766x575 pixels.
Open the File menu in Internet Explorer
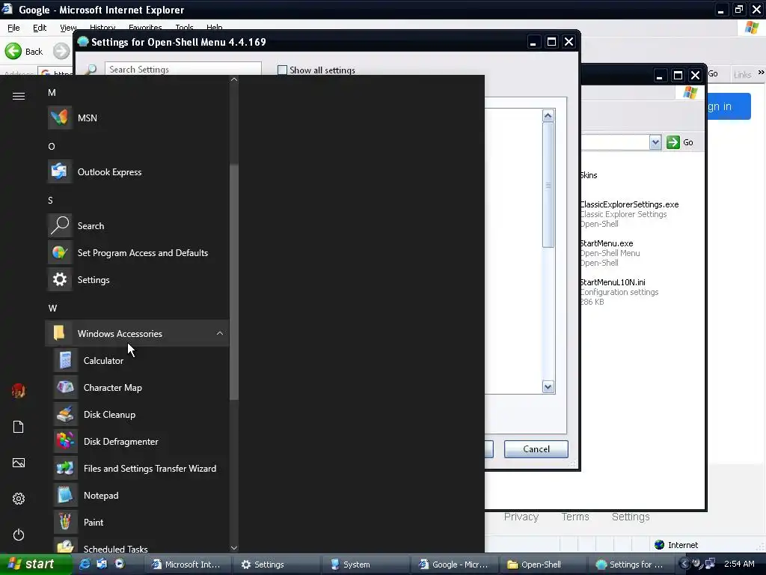tap(13, 28)
